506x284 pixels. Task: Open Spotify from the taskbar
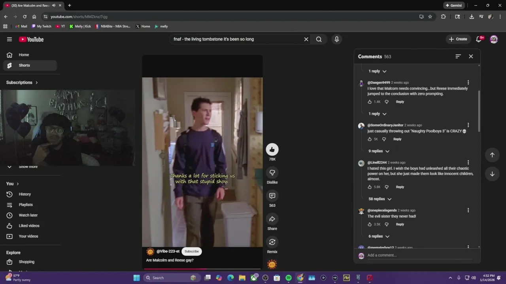pos(289,278)
